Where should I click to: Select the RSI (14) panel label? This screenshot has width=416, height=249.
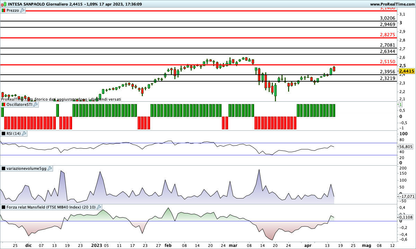click(14, 133)
